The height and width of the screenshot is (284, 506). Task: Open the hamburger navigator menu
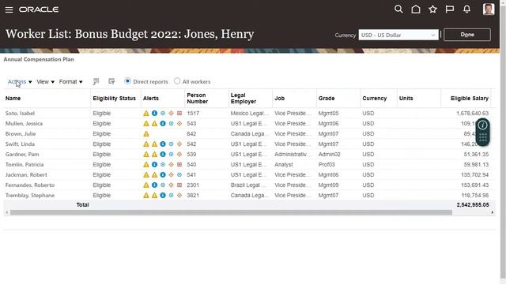pos(9,9)
